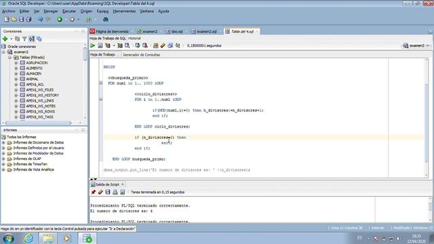Click the refresh icon in Conexiones panel
The height and width of the screenshot is (244, 434).
tap(18, 39)
